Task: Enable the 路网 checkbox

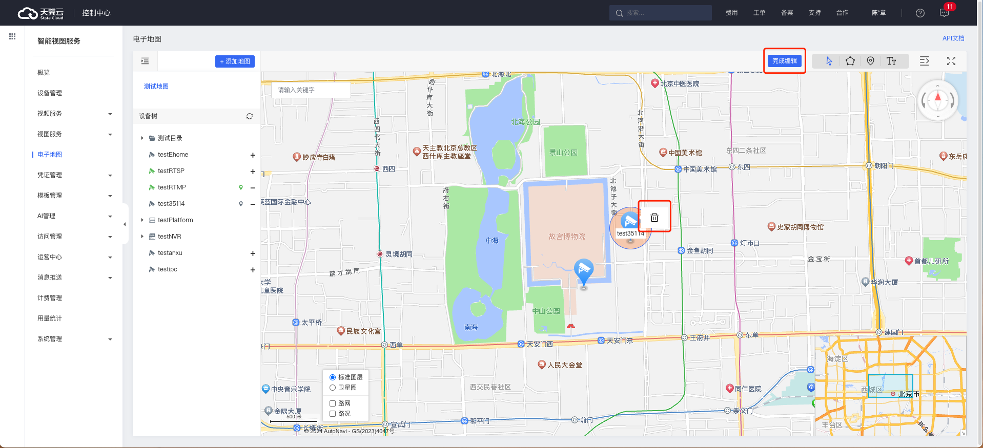Action: (x=333, y=403)
